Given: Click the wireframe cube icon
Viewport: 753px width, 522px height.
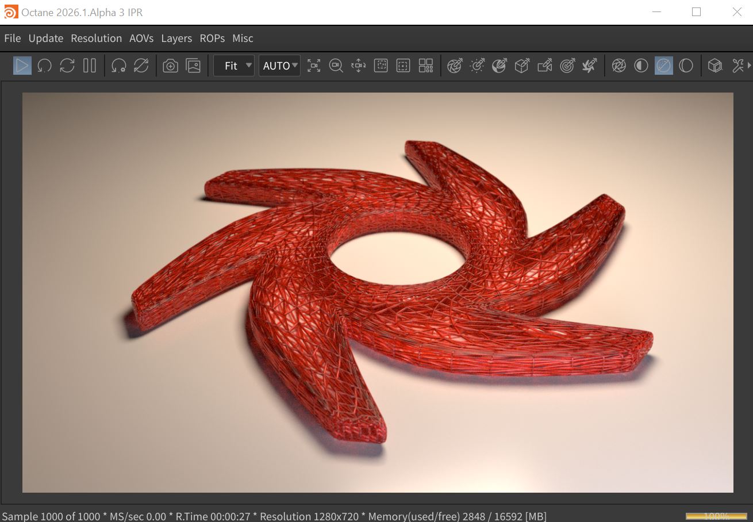Looking at the screenshot, I should coord(714,66).
